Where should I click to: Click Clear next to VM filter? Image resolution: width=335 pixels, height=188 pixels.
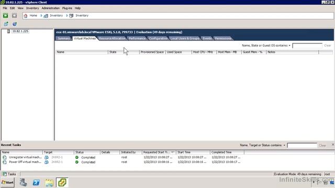[328, 45]
